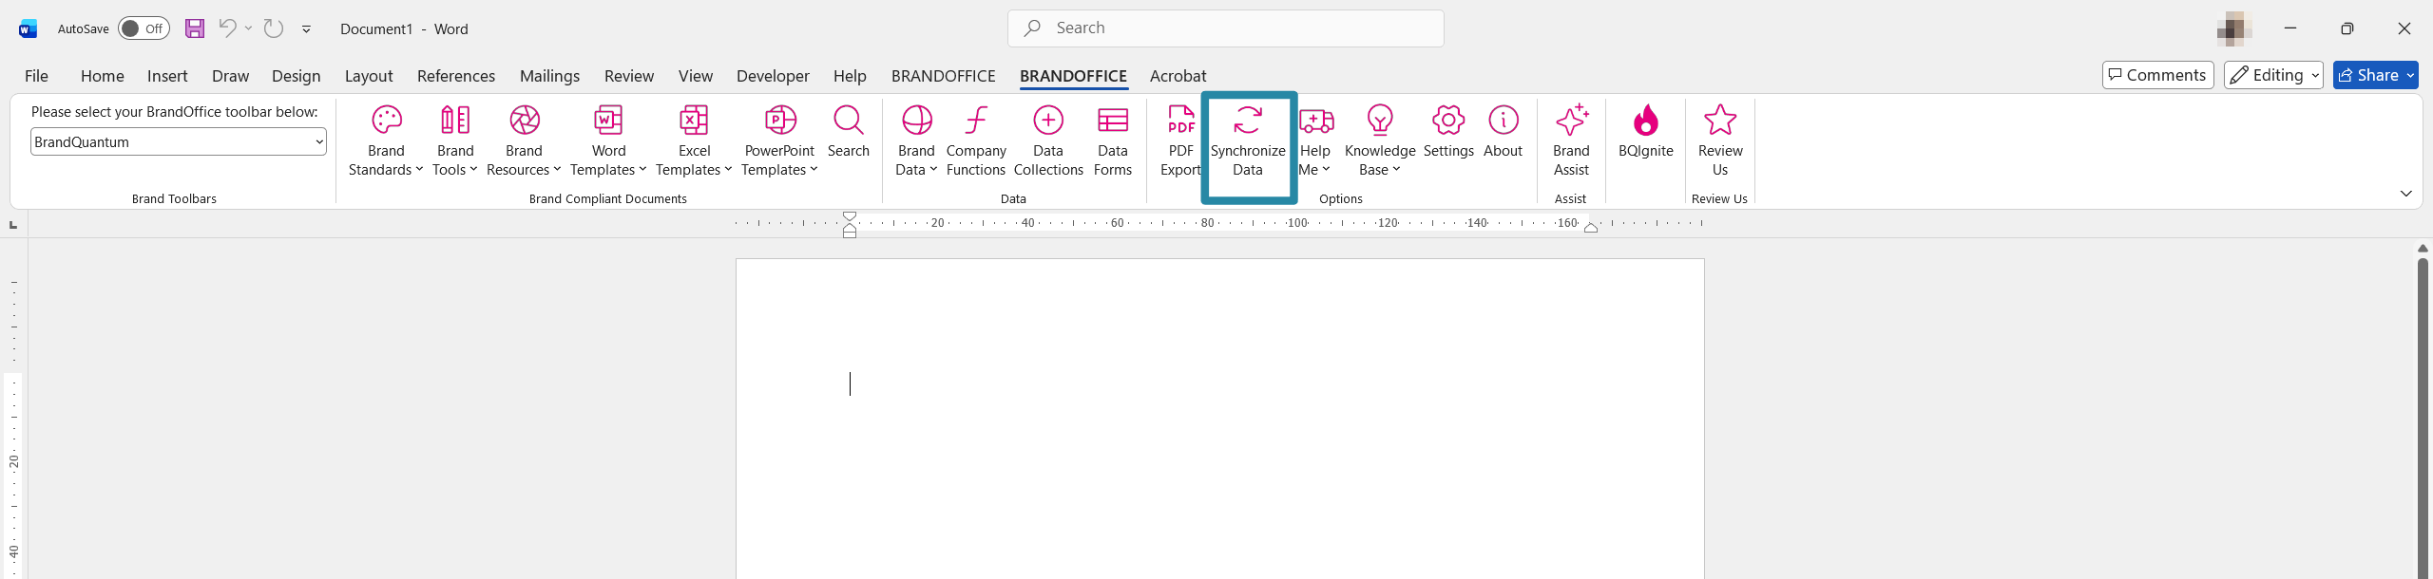Open the Brand Data menu
The image size is (2433, 579).
tap(916, 140)
